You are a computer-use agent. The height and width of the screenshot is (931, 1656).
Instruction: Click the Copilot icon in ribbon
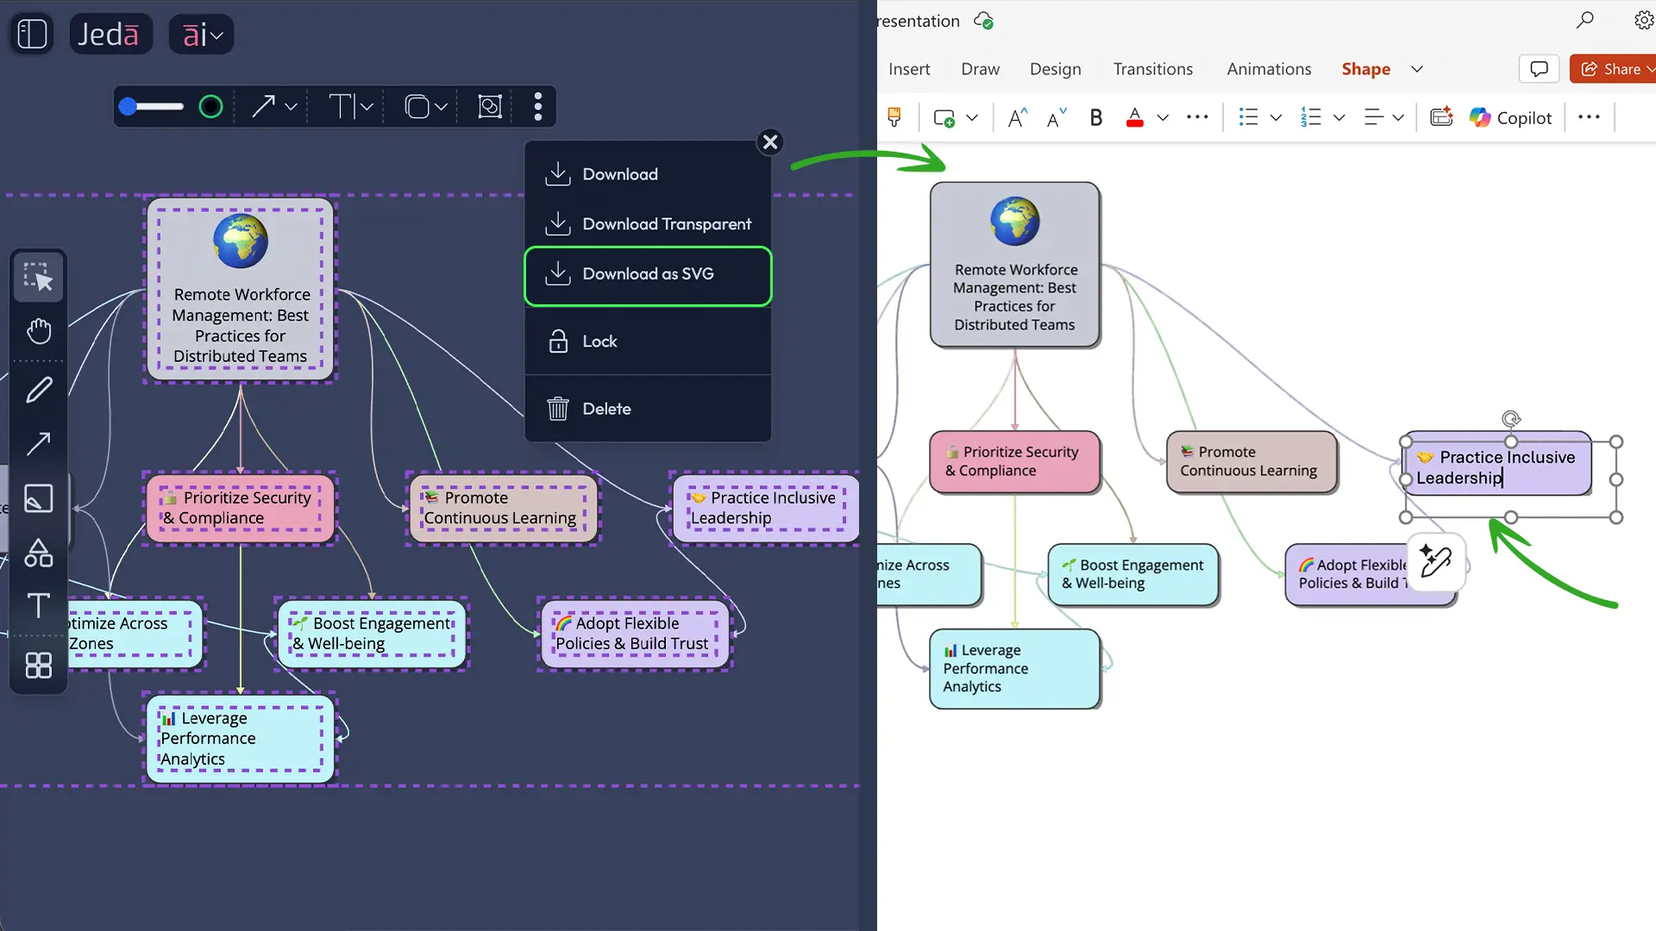(x=1510, y=118)
